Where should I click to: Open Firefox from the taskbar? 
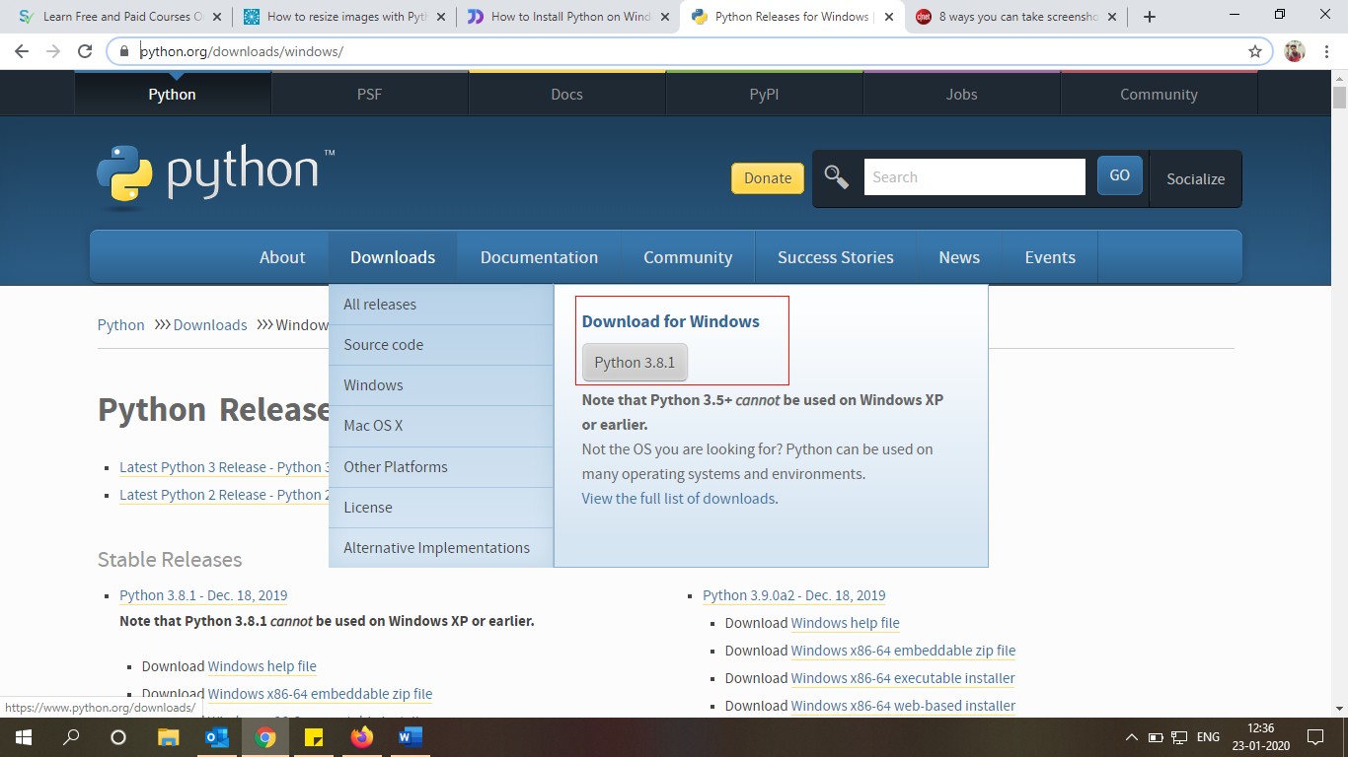pyautogui.click(x=362, y=736)
